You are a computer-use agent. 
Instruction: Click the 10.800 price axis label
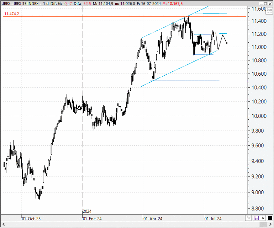pos(259,60)
